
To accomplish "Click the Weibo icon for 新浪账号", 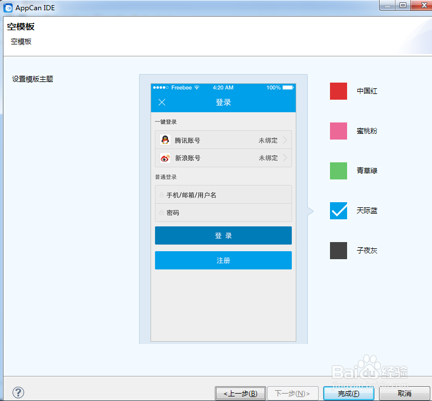I will coord(165,158).
